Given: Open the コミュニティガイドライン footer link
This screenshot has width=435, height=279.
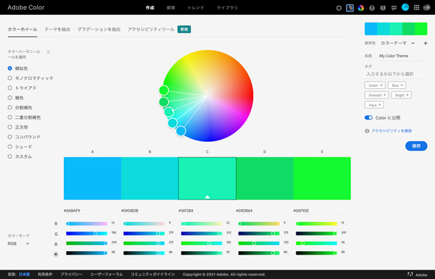Looking at the screenshot, I should pos(153,274).
